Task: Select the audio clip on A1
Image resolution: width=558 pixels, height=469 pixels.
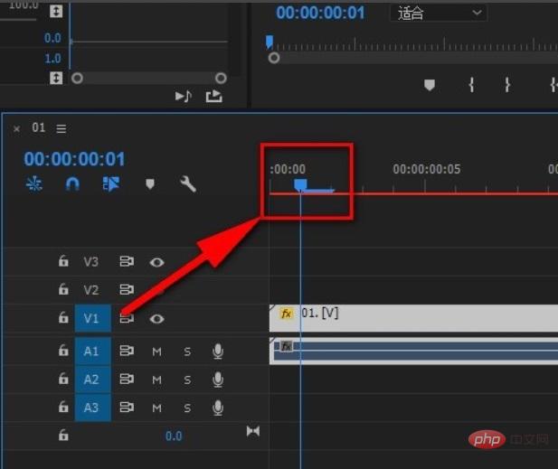Action: click(413, 352)
